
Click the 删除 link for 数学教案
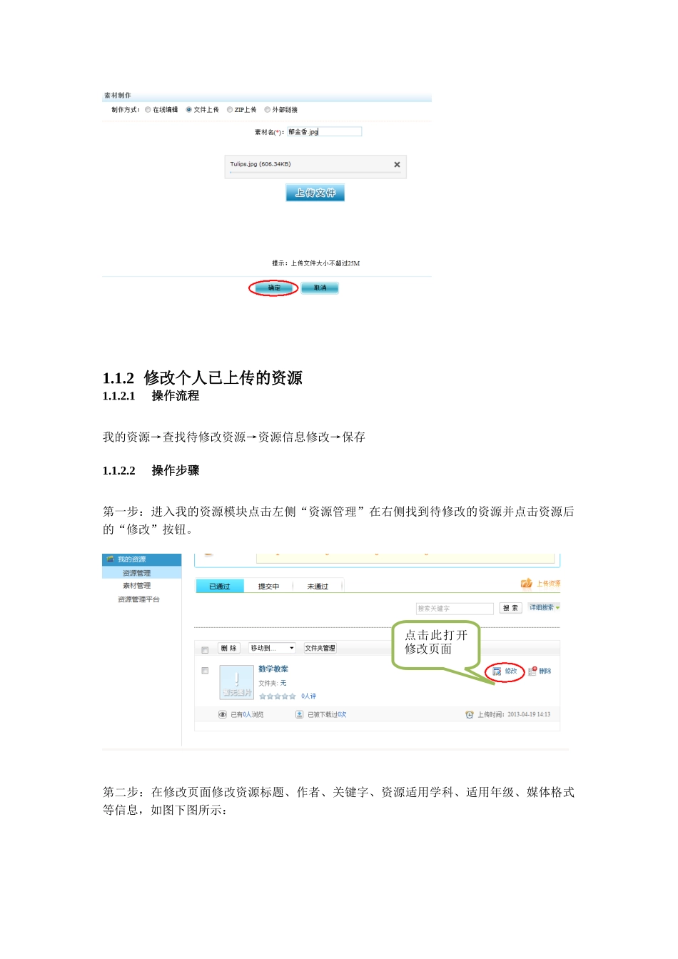click(x=545, y=671)
